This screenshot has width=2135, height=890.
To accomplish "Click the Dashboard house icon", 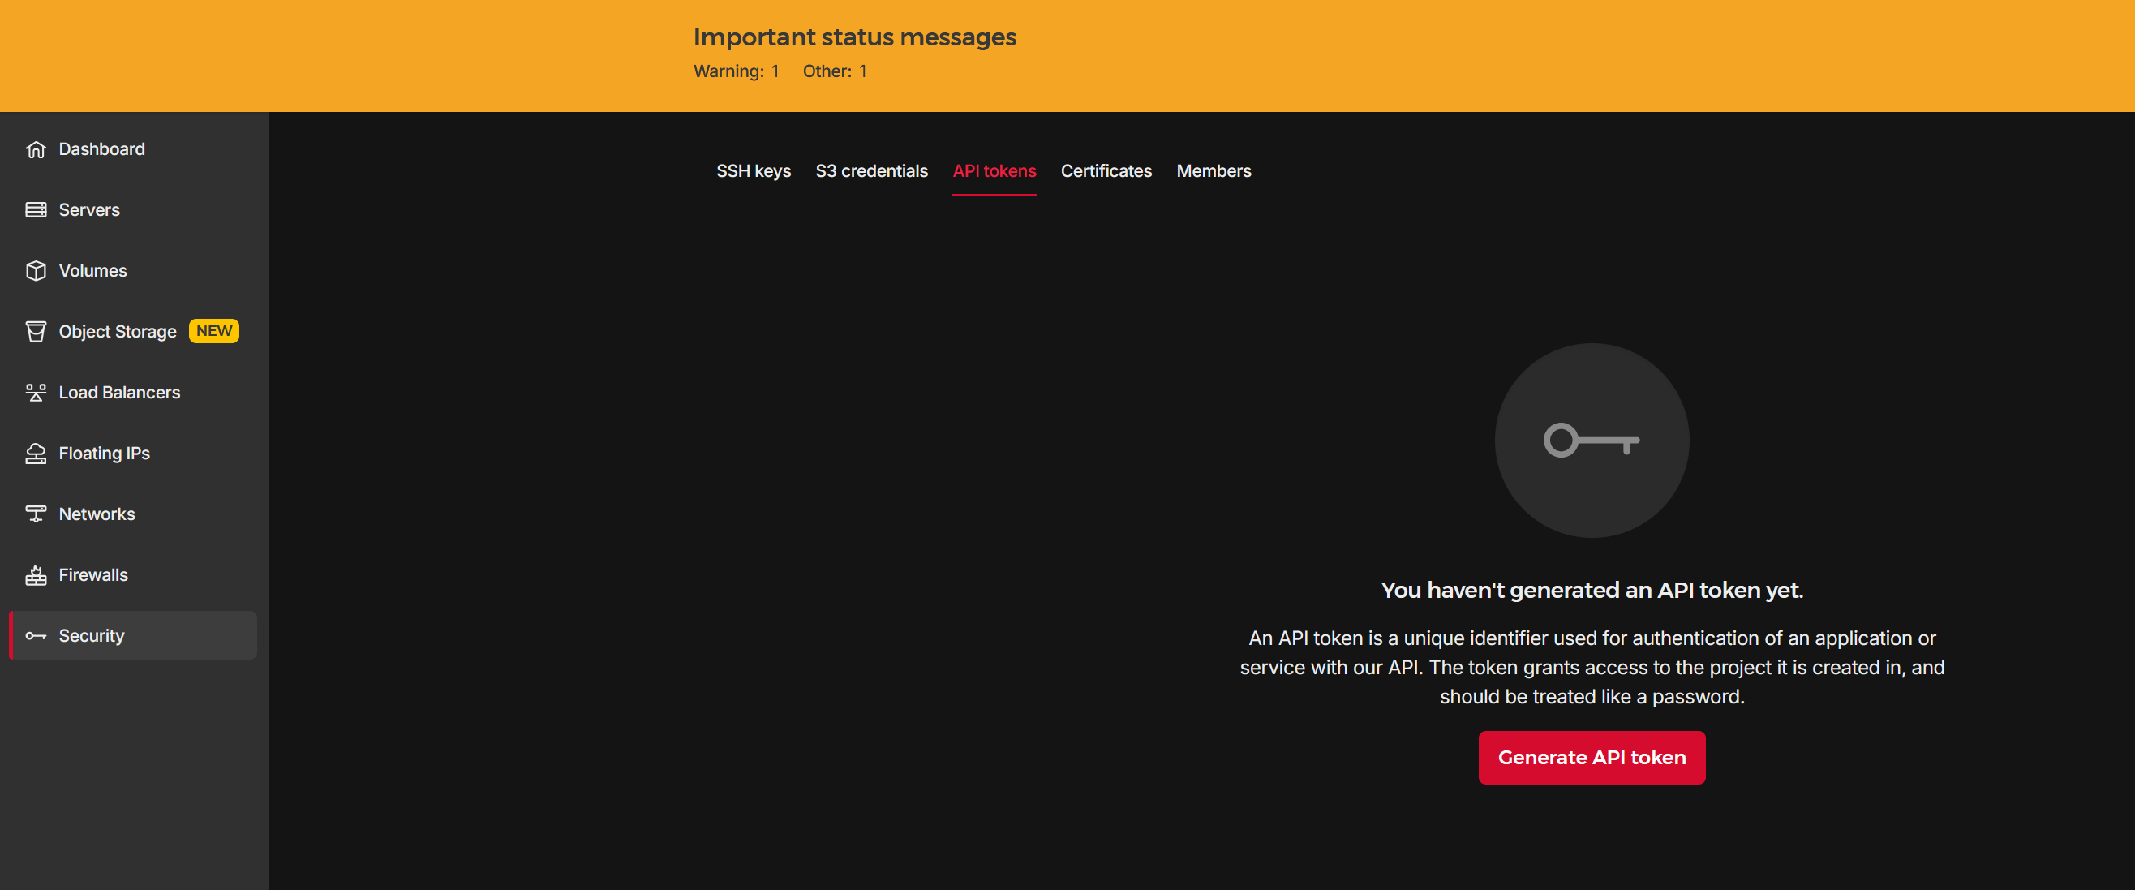I will 36,149.
